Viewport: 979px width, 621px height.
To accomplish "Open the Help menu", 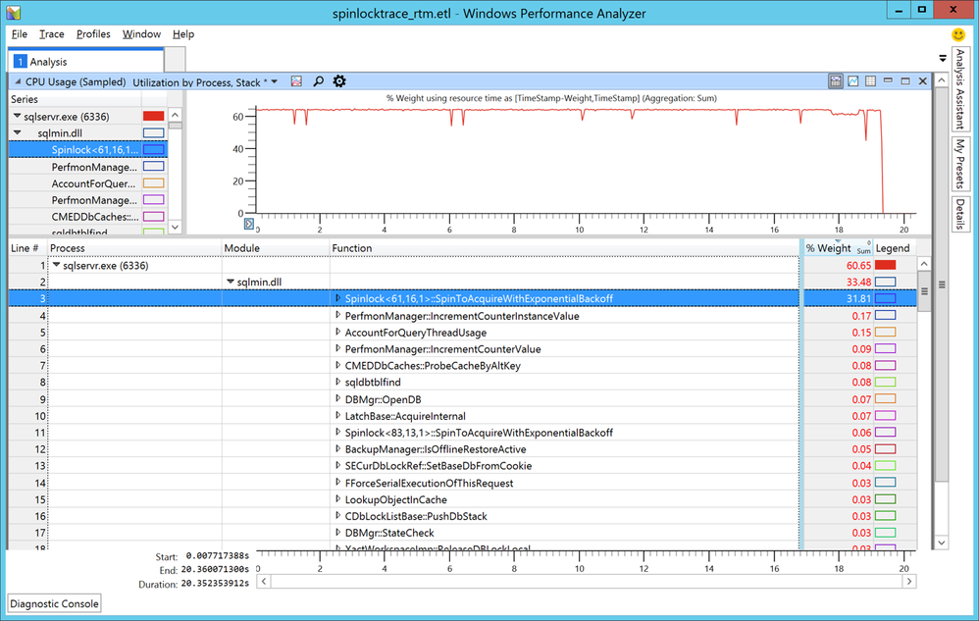I will click(182, 34).
